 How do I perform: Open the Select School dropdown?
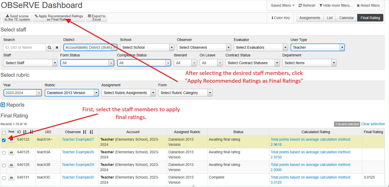pyautogui.click(x=147, y=47)
